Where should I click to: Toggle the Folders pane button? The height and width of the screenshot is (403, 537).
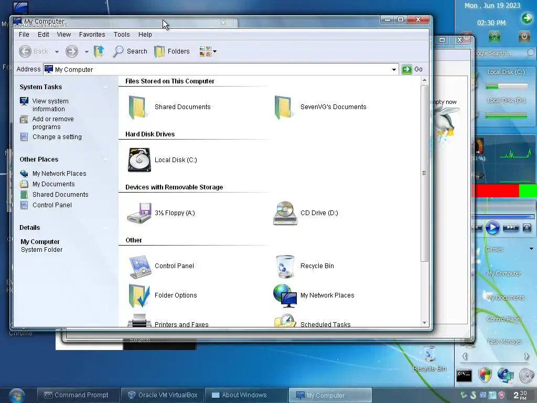coord(172,51)
